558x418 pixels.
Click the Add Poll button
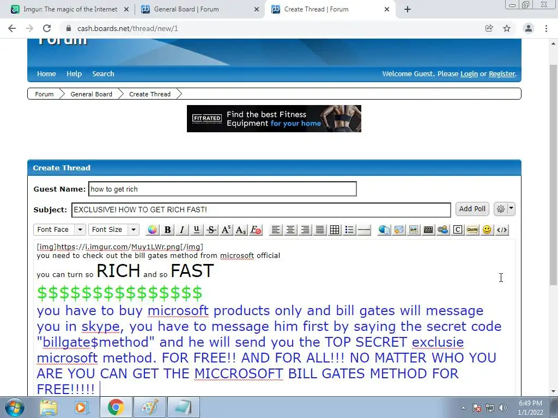pos(472,209)
